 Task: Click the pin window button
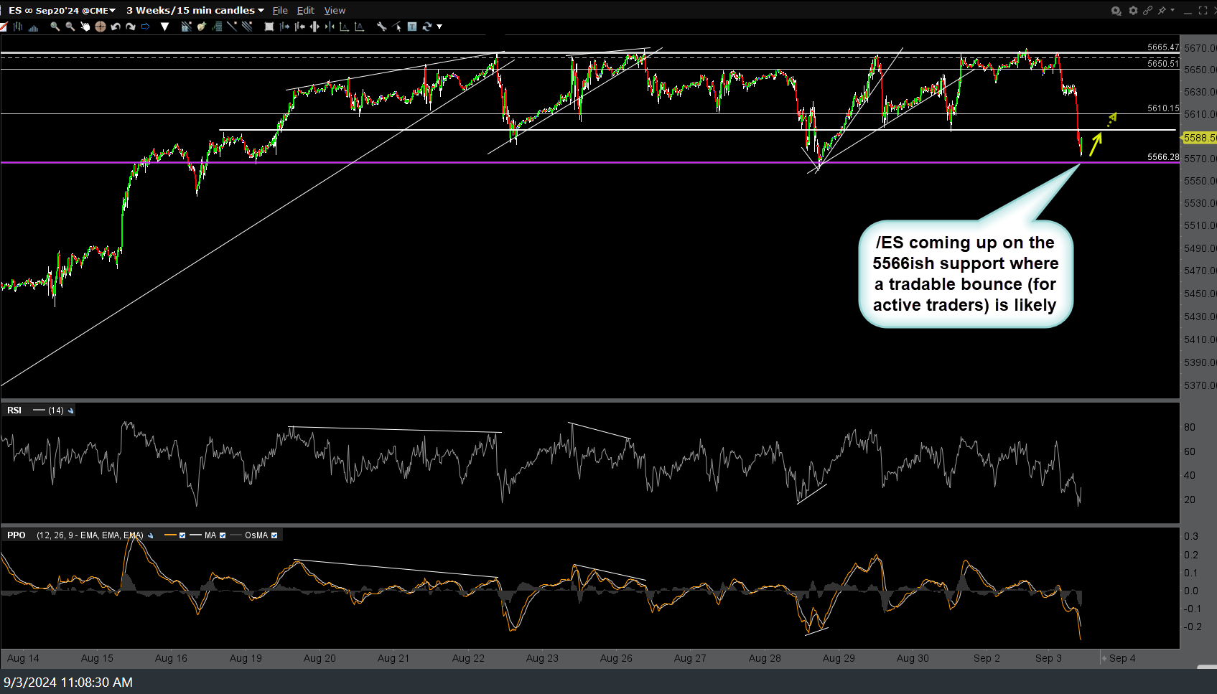[x=1162, y=10]
